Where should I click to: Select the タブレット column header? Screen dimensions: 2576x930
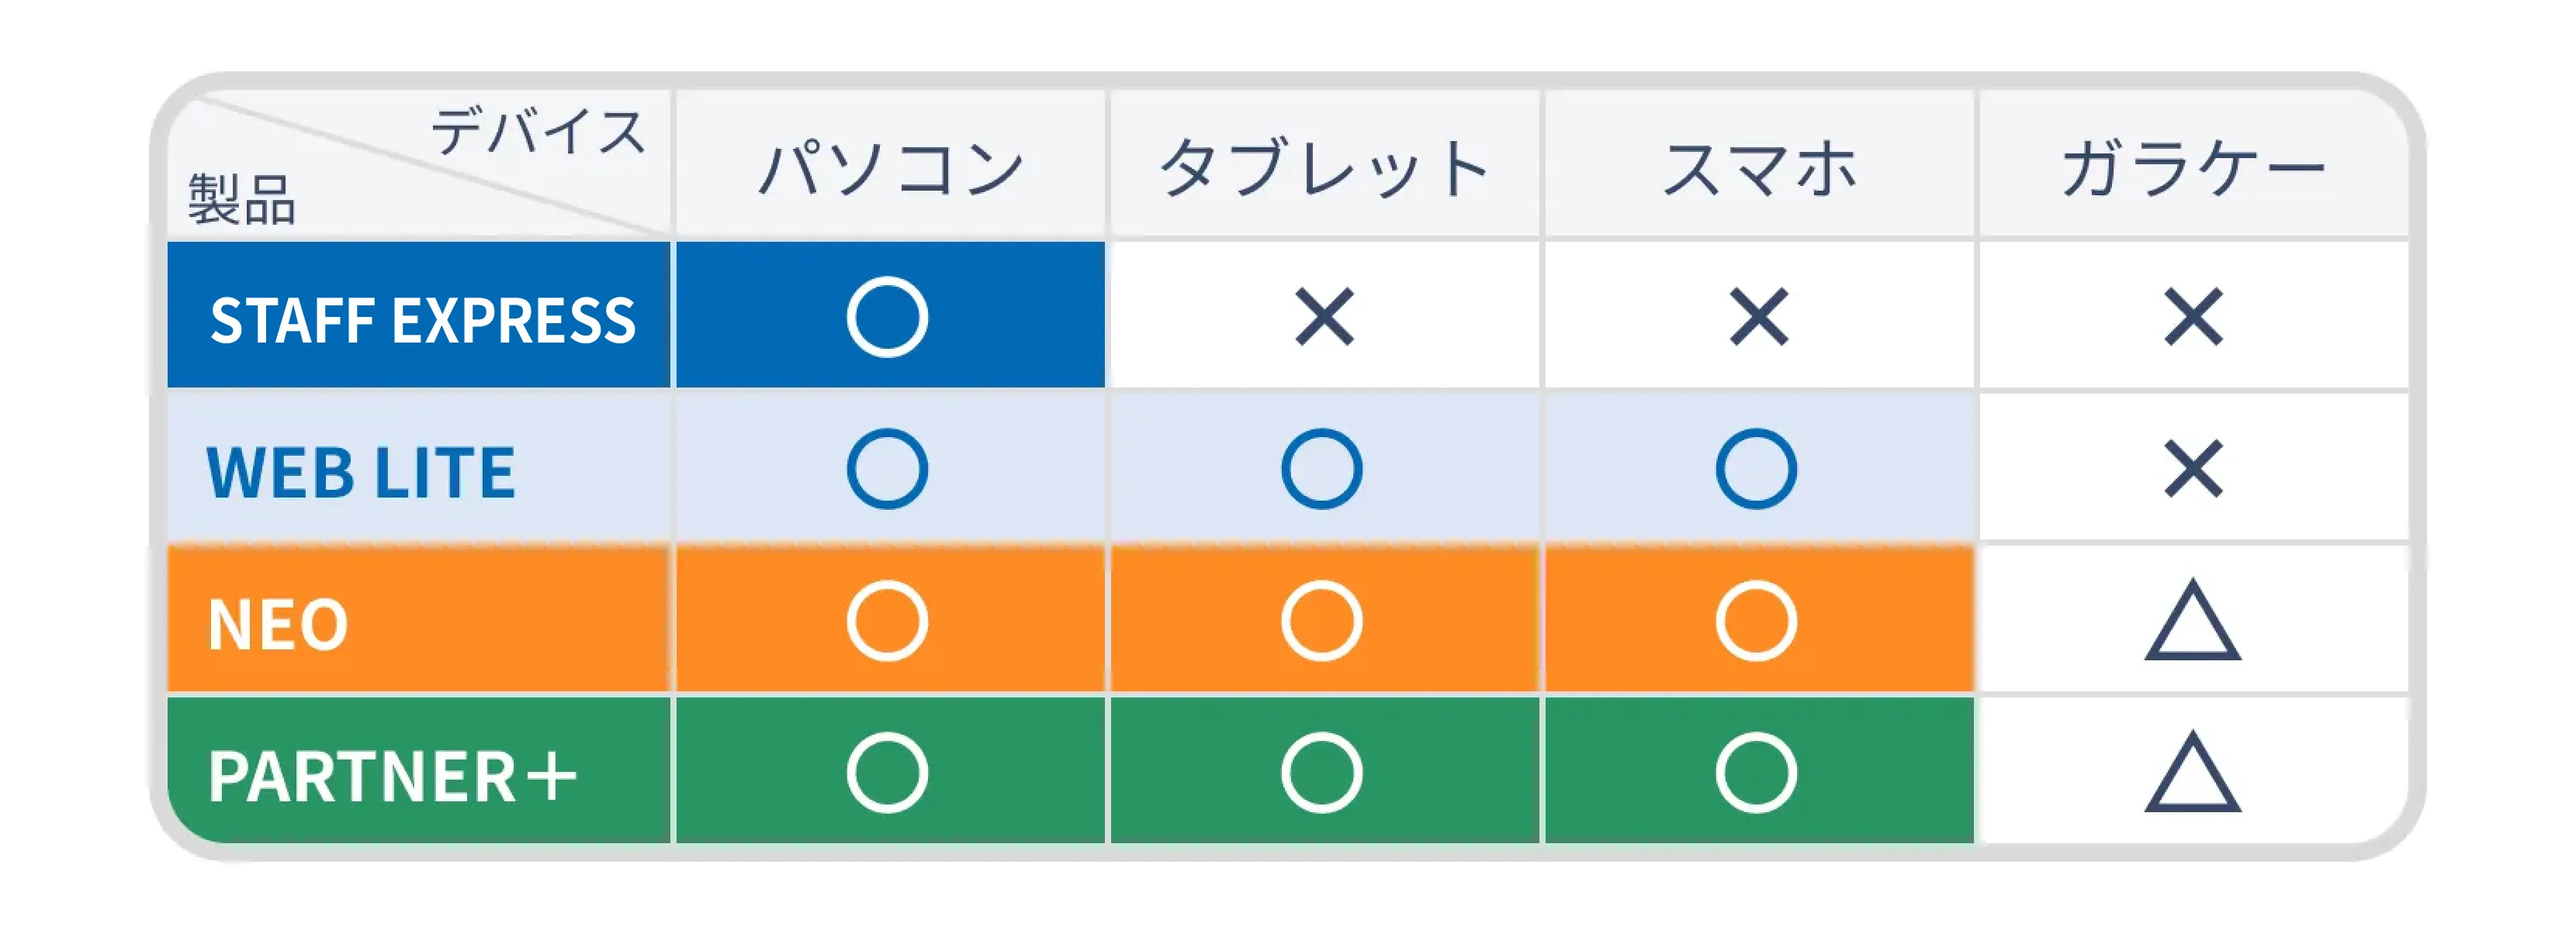click(1324, 167)
